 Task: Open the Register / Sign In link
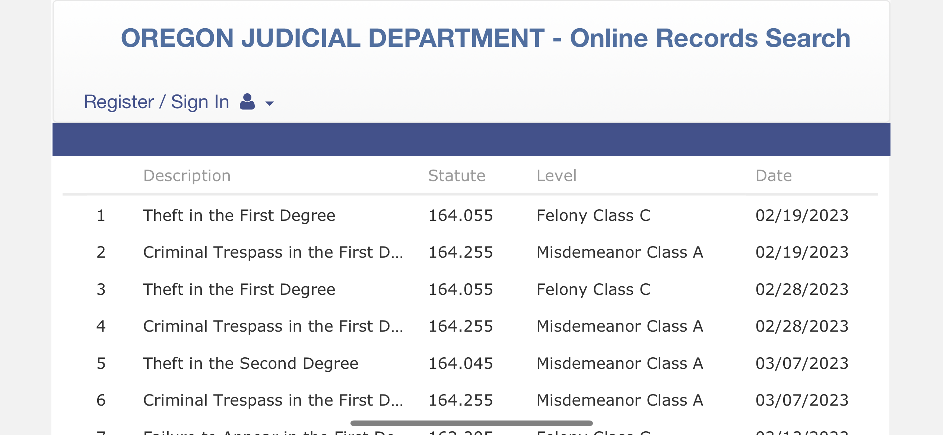[156, 102]
